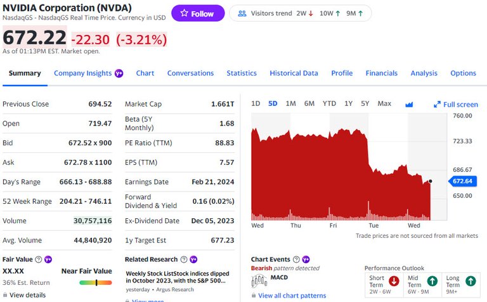Image resolution: width=487 pixels, height=302 pixels.
Task: Click the chart type area icon
Action: pos(409,105)
